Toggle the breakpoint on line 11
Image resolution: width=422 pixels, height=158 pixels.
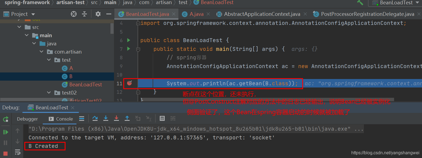[x=129, y=83]
